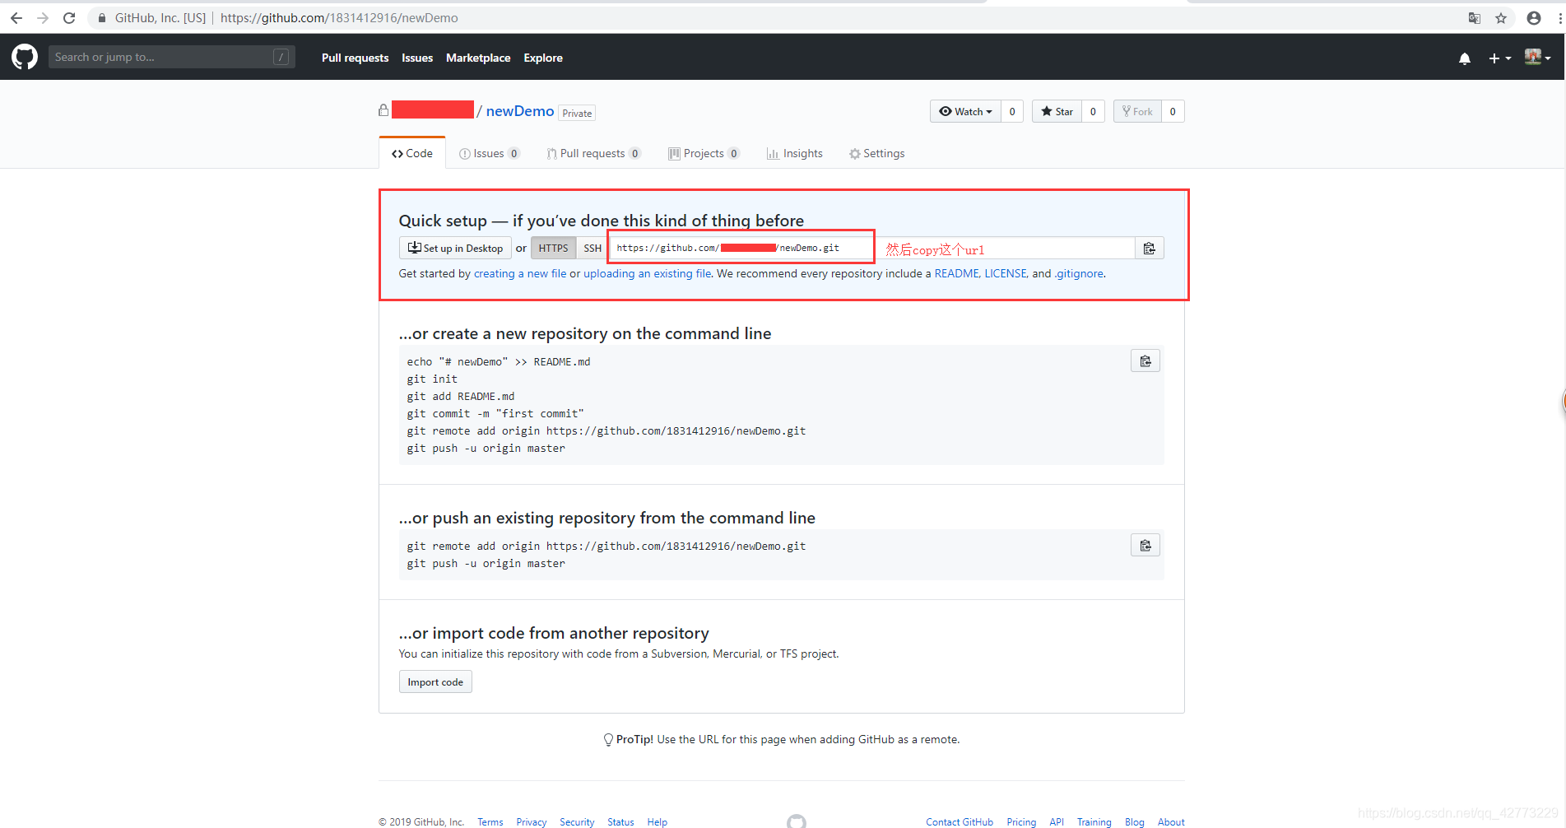Click the .gitignore link

tap(1079, 273)
